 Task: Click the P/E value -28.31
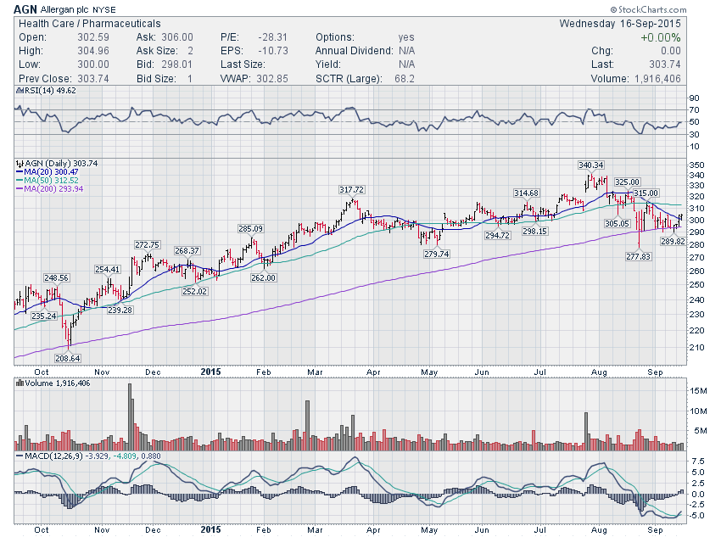pos(272,37)
